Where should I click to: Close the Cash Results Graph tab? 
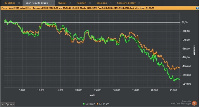point(51,3)
